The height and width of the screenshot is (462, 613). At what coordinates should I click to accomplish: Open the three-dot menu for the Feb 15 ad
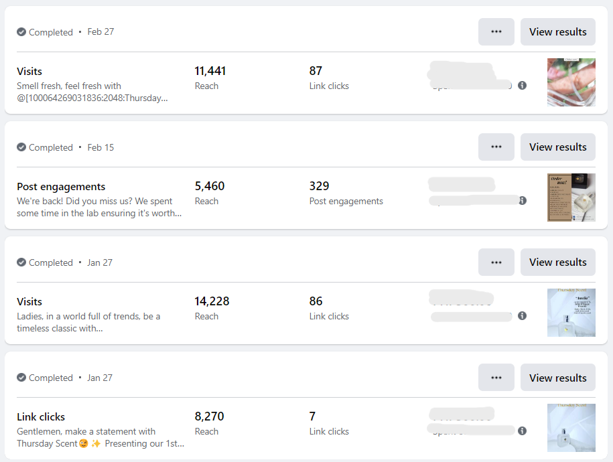click(496, 147)
